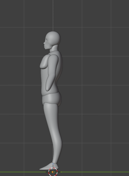
Task: Click the red-white 3D cursor ring
Action: click(53, 172)
